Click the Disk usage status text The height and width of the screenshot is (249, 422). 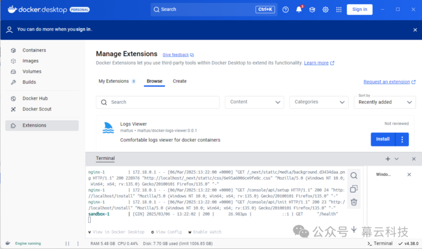pos(178,244)
